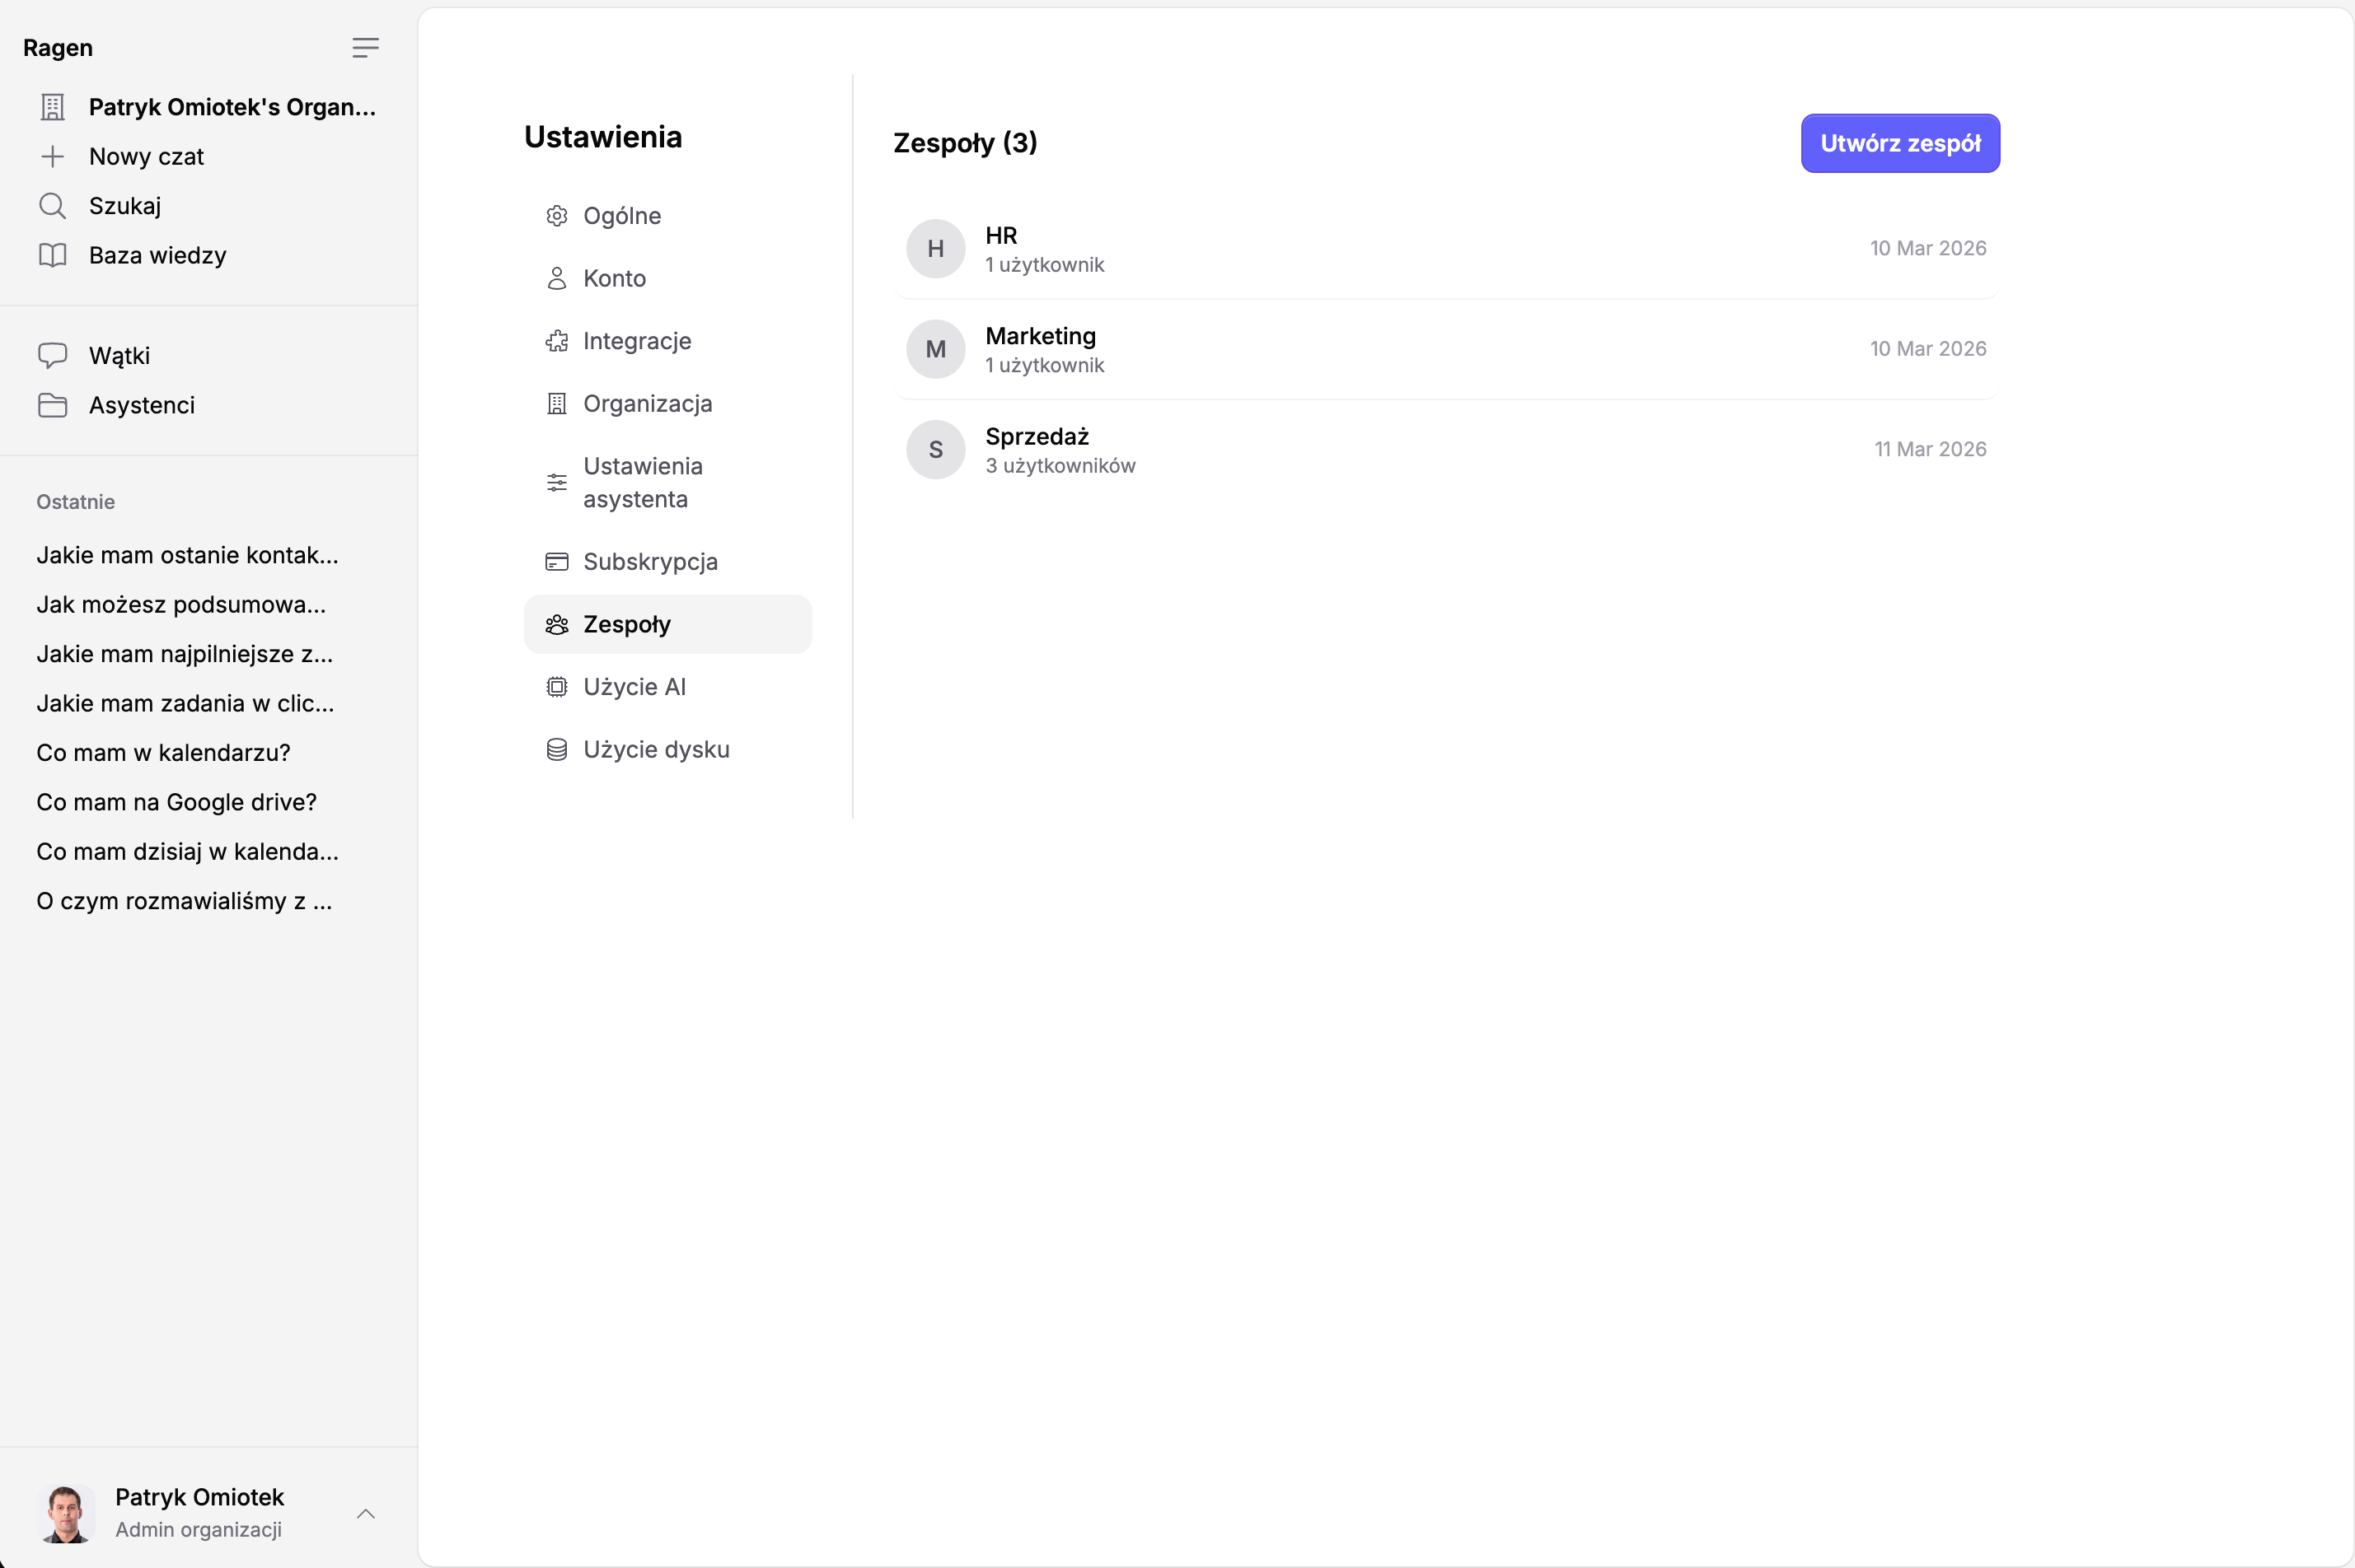
Task: Click the plus icon next to Nowy czat
Action: point(52,157)
